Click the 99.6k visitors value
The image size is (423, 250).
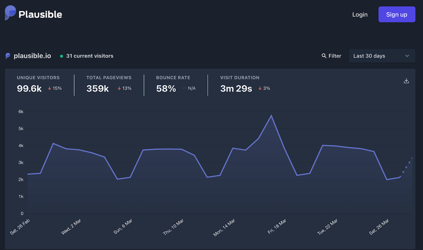point(29,88)
